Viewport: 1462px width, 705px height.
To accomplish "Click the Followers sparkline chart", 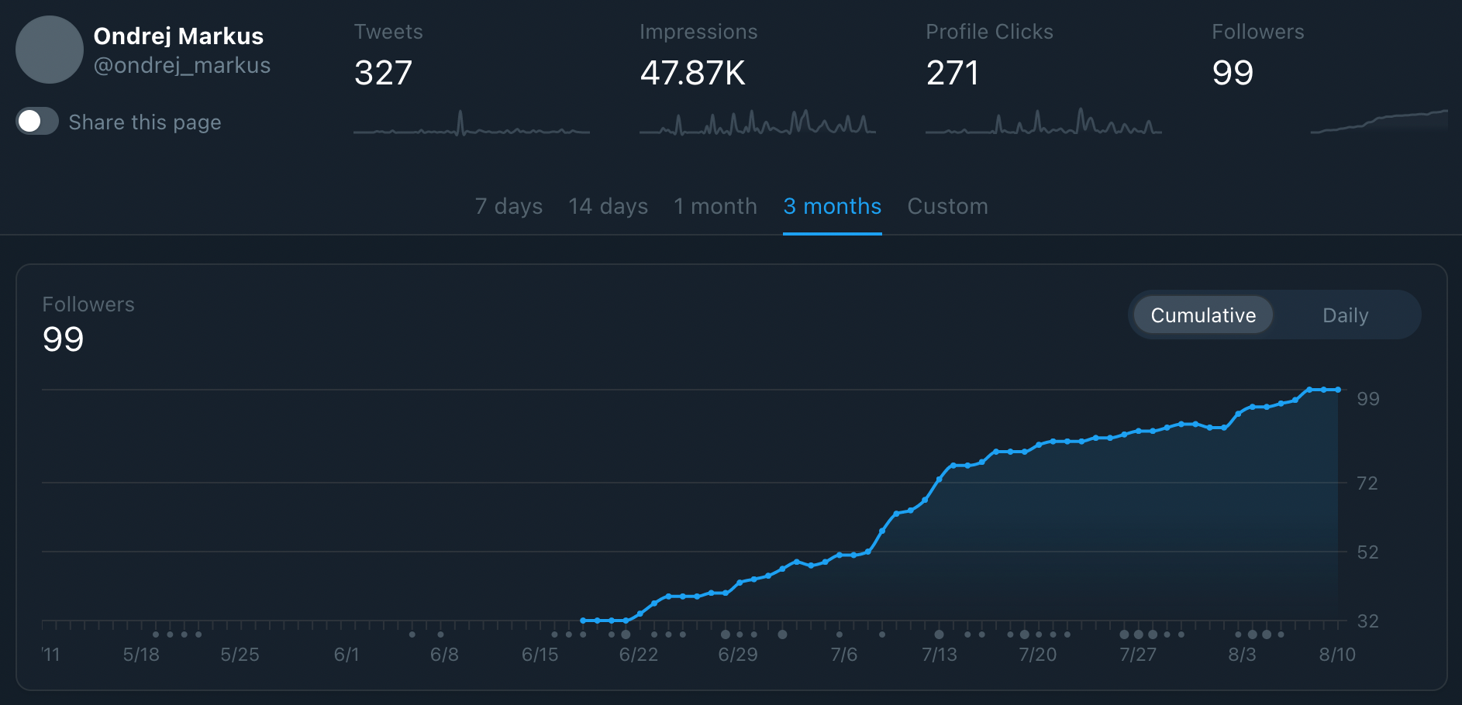I will 1378,122.
